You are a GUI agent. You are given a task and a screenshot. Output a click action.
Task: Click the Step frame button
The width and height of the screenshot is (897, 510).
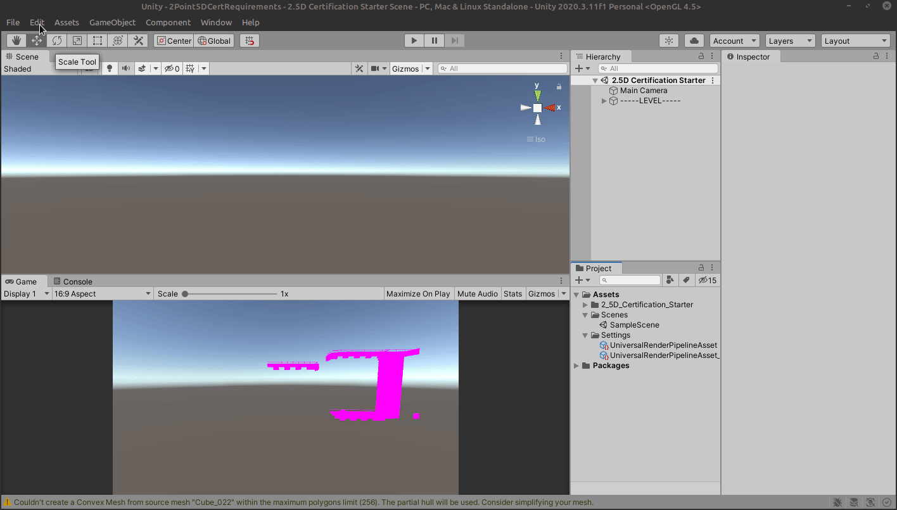pos(454,41)
